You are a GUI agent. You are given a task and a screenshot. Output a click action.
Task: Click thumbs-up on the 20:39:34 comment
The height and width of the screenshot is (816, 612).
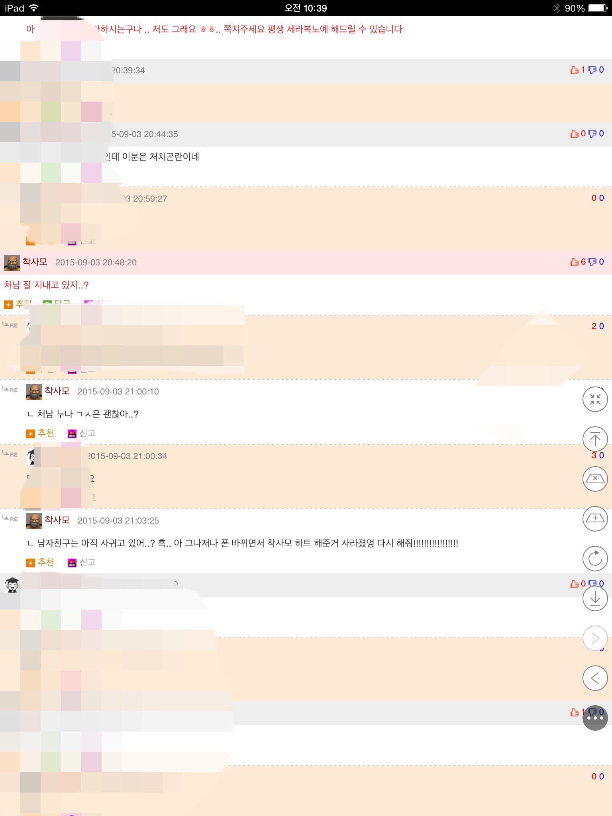(x=575, y=70)
